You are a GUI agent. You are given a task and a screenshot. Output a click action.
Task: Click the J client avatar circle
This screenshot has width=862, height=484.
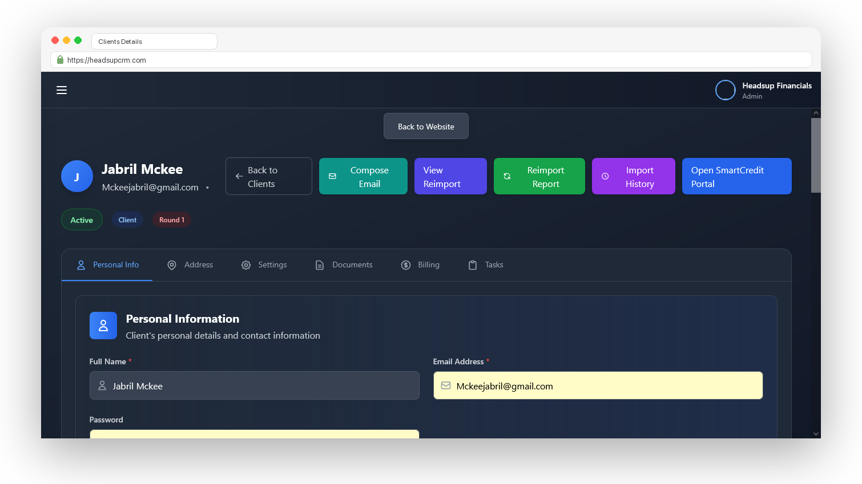pyautogui.click(x=77, y=176)
